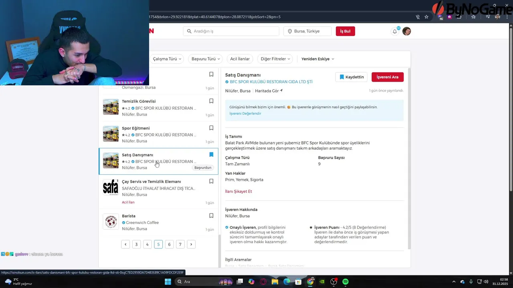Open the Chrome extensions puzzle icon

pos(459,17)
